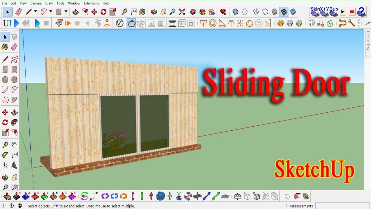Open the 3D Warehouse
Screen dimensions: 371x209
click(193, 12)
